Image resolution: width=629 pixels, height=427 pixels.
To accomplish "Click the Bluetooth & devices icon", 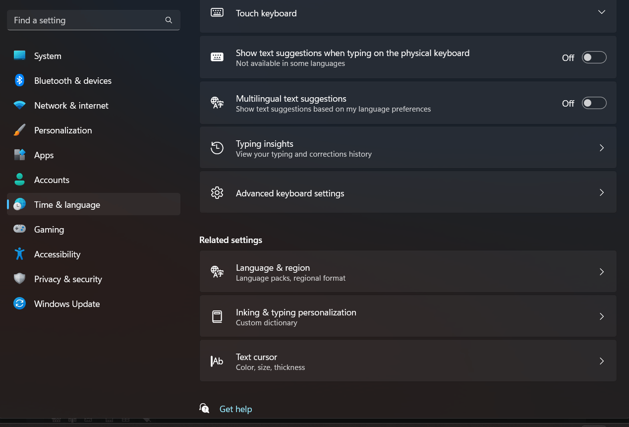I will click(x=19, y=80).
